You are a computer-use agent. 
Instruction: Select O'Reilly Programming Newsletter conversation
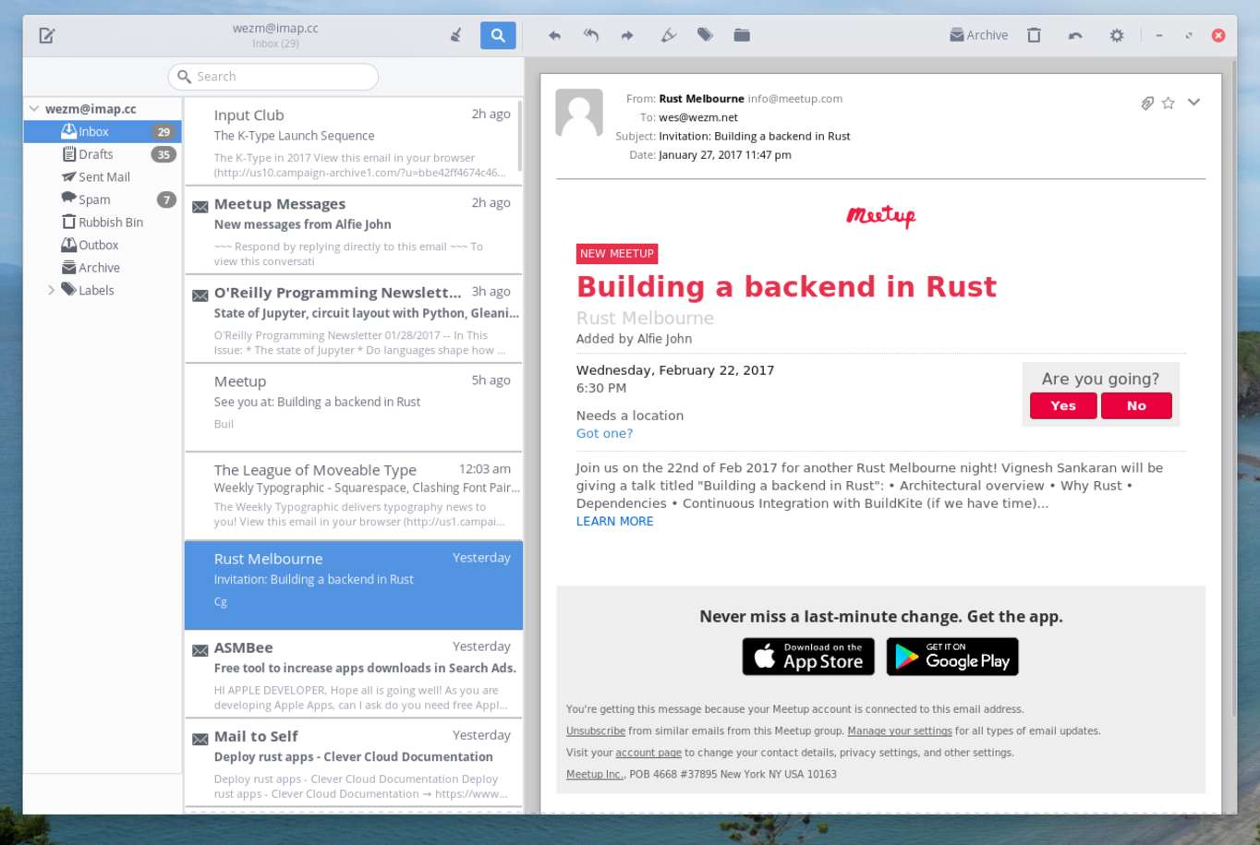click(354, 319)
